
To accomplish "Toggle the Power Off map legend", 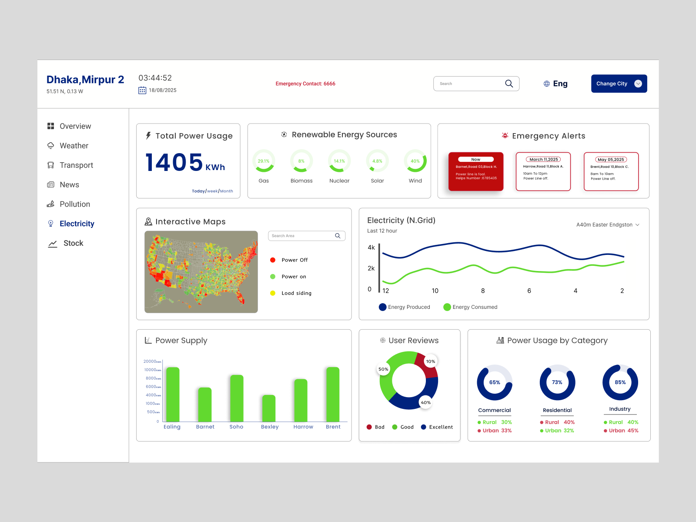I will 273,260.
